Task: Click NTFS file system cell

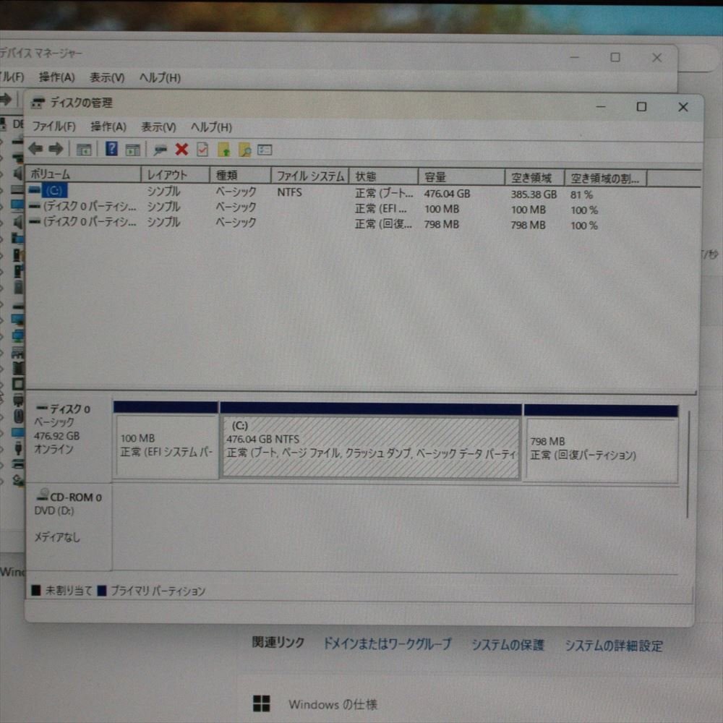Action: 290,192
